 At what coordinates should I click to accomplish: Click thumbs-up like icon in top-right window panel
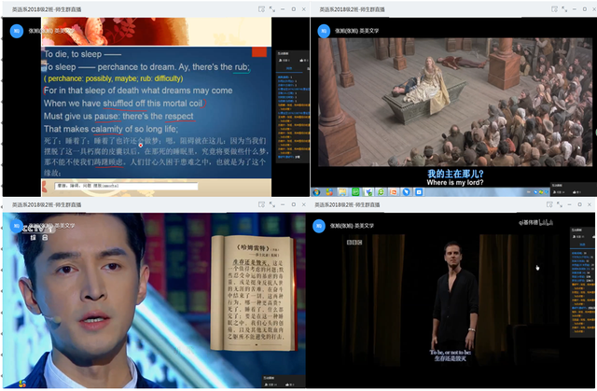pos(576,192)
